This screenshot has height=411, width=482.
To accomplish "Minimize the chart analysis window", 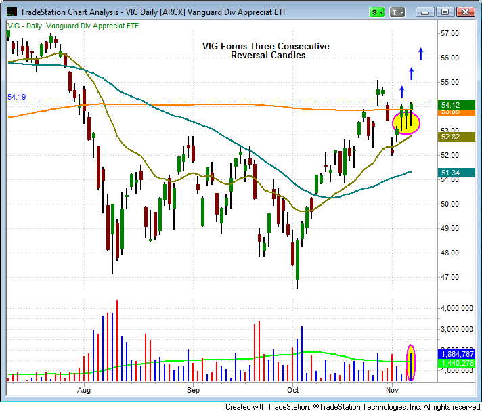I will (425, 12).
